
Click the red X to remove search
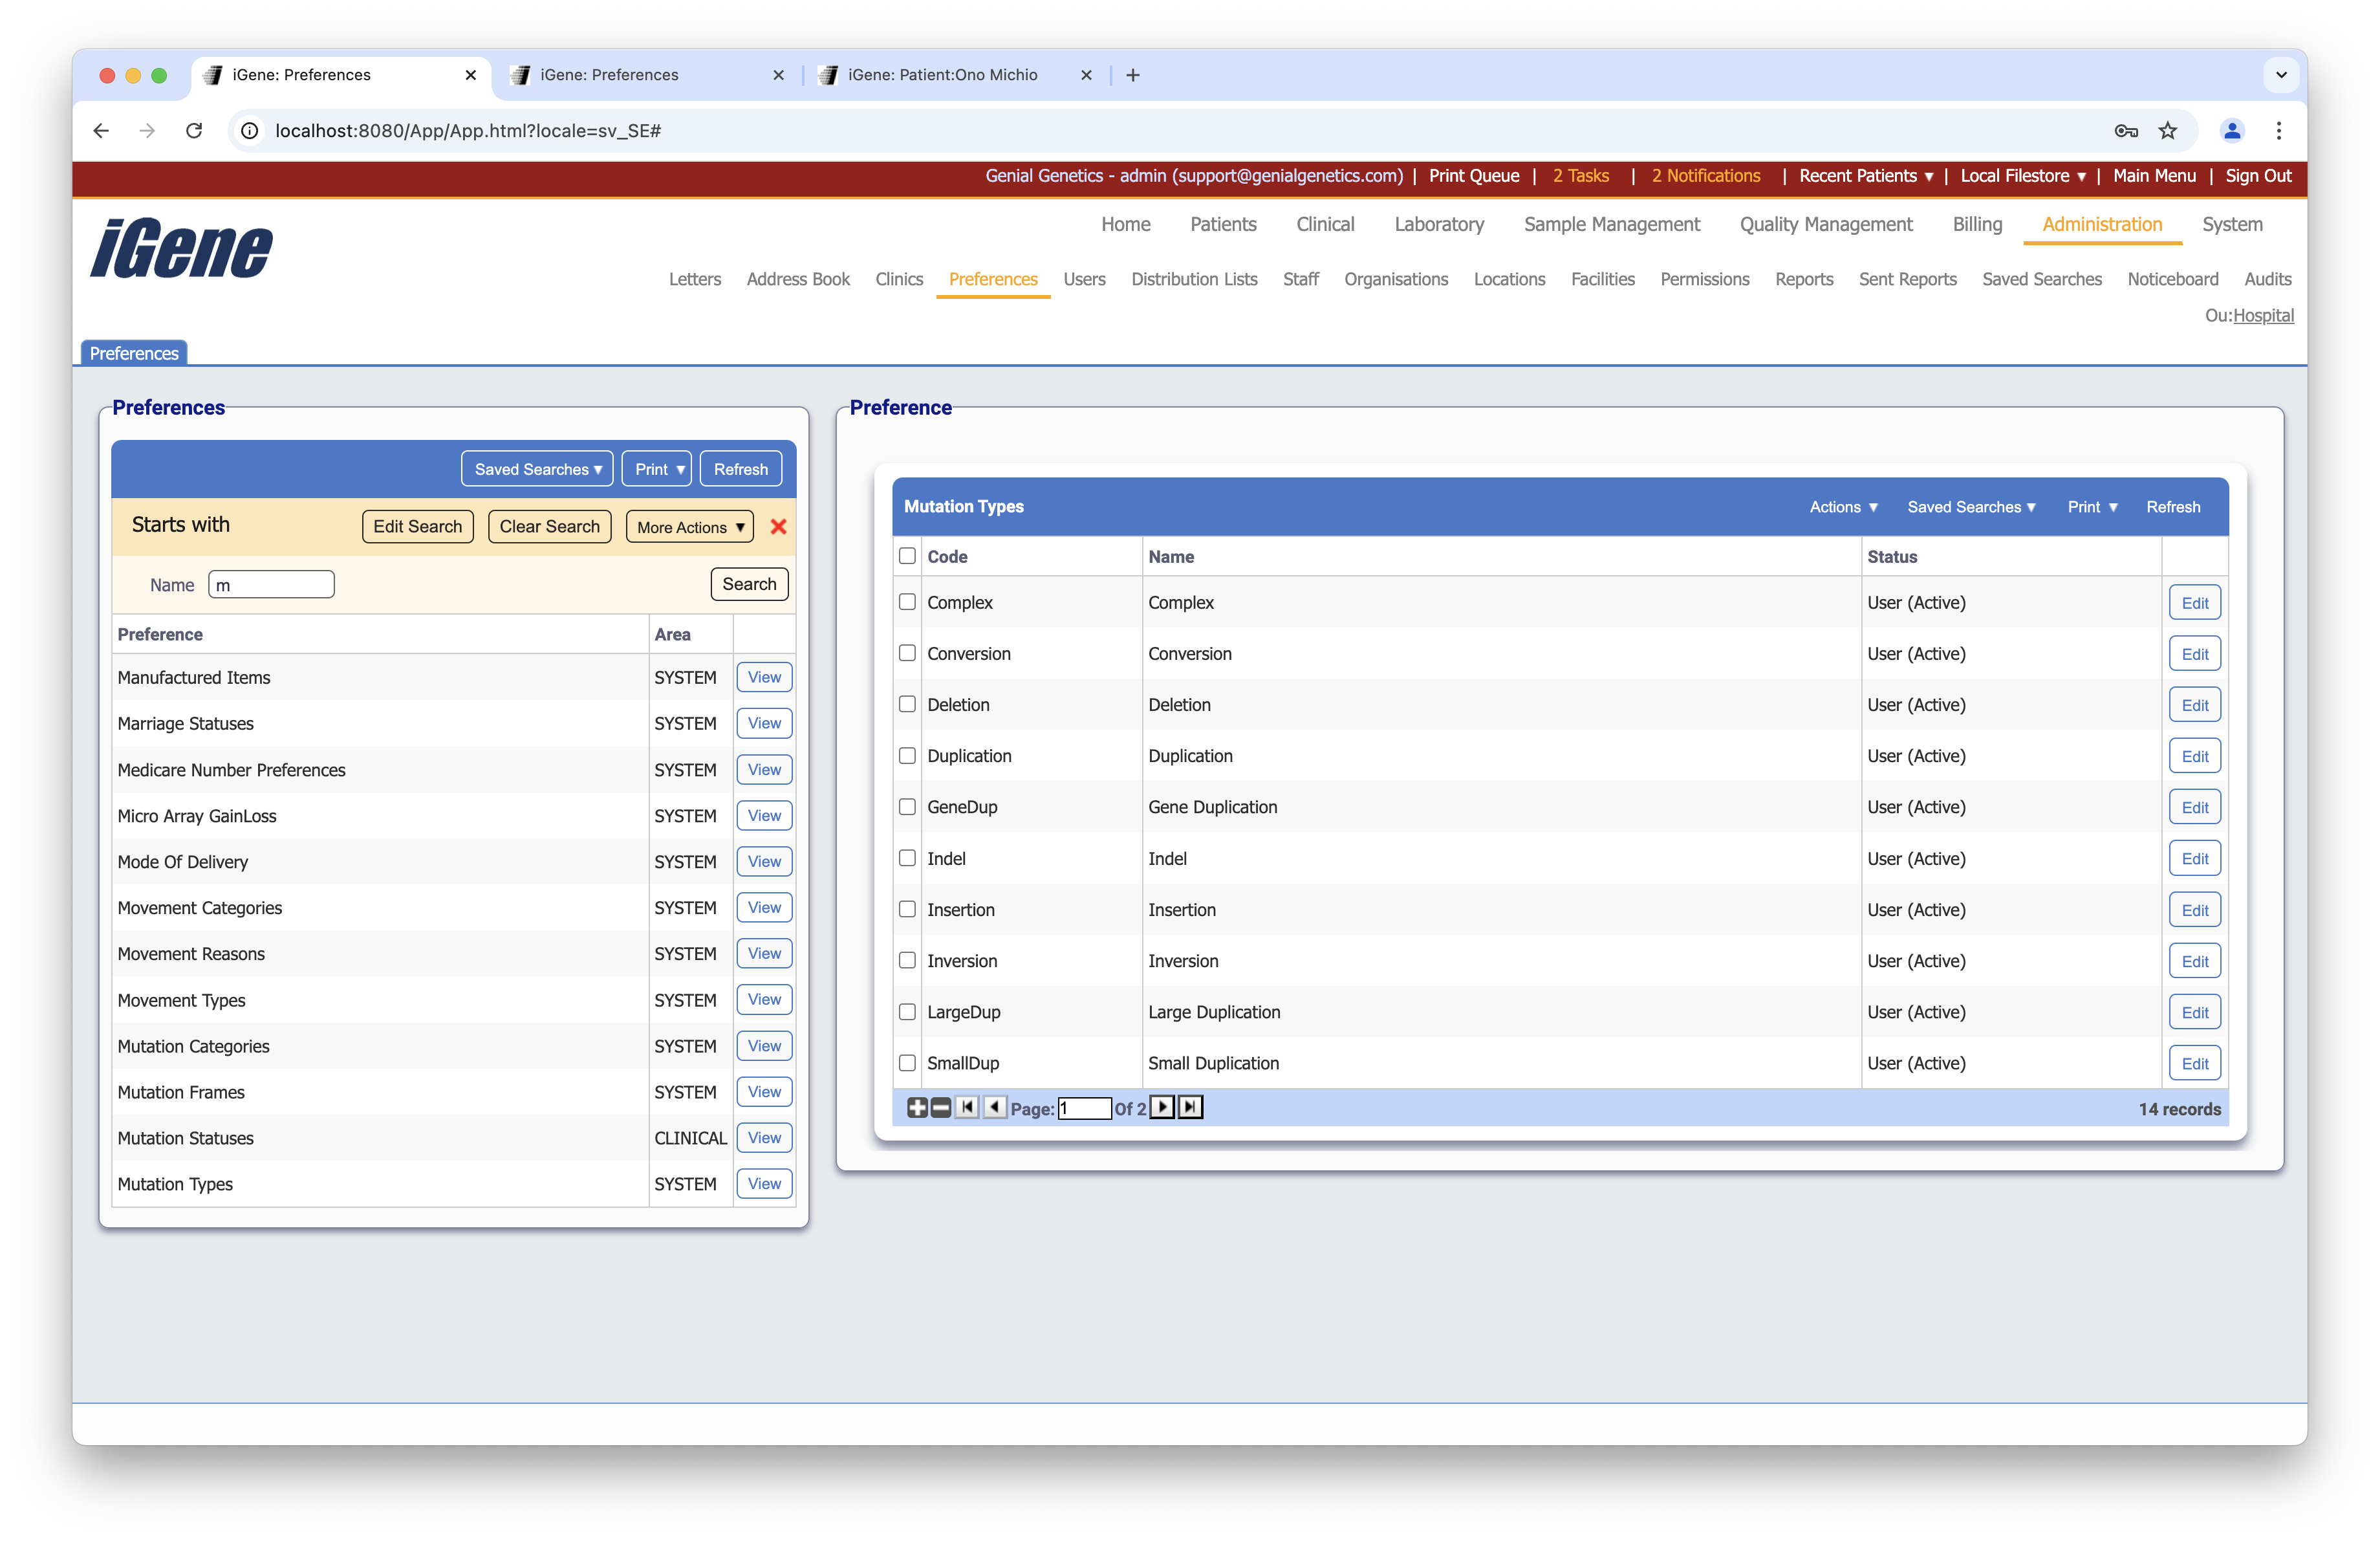778,527
